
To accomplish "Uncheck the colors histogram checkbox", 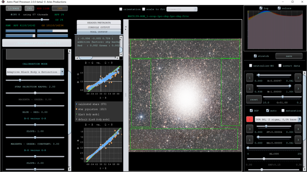I will [x=279, y=8].
